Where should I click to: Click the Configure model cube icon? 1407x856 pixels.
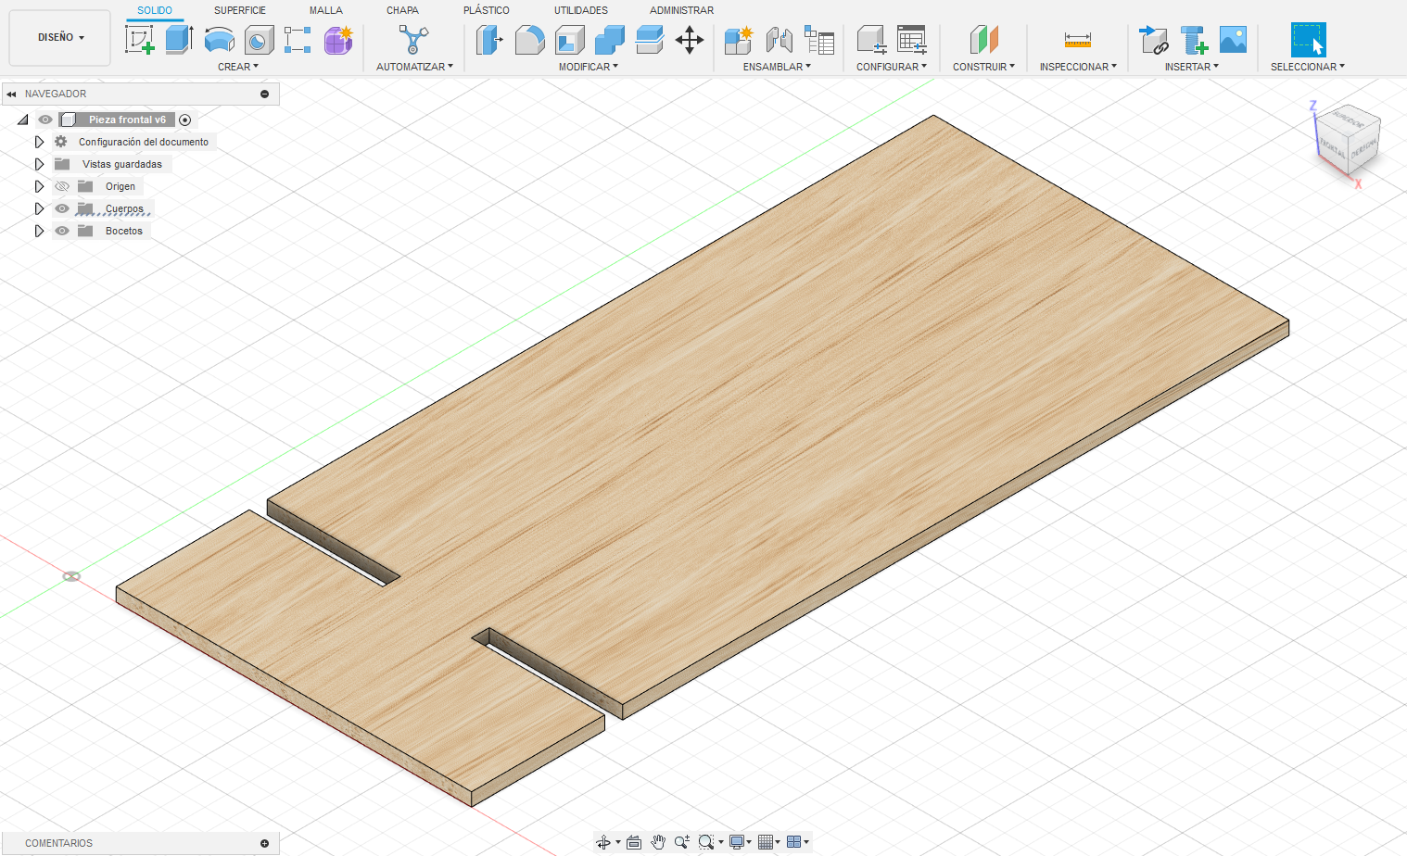(x=871, y=40)
